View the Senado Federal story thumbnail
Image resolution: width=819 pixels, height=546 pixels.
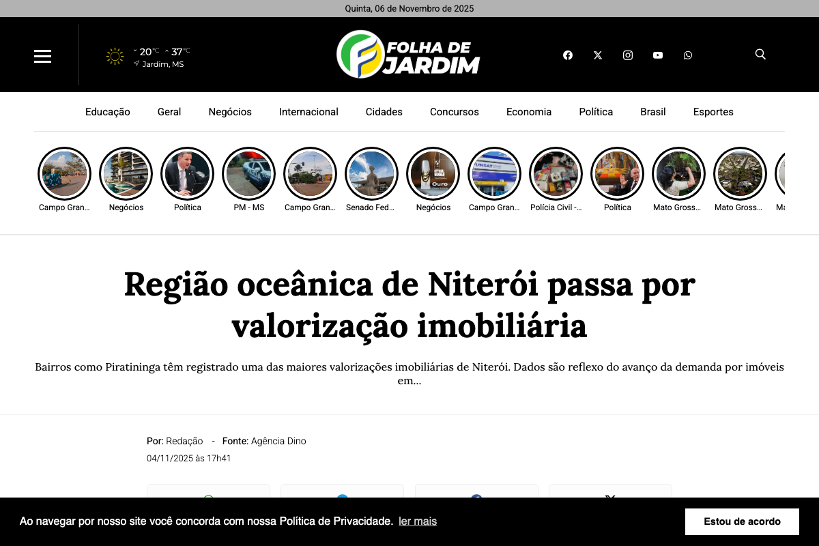tap(371, 173)
